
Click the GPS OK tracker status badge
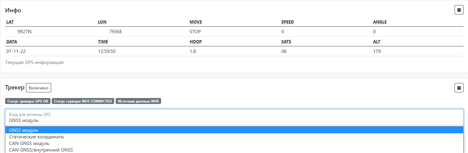28,101
